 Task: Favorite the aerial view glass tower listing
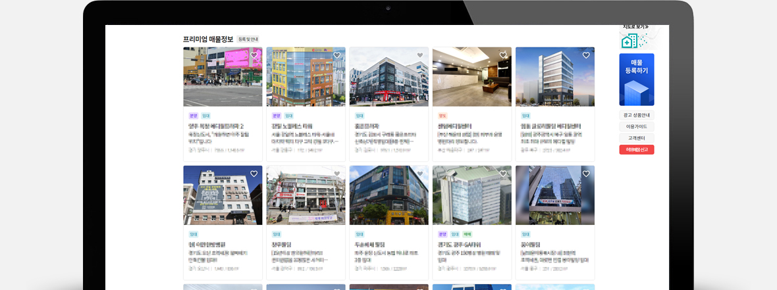503,174
